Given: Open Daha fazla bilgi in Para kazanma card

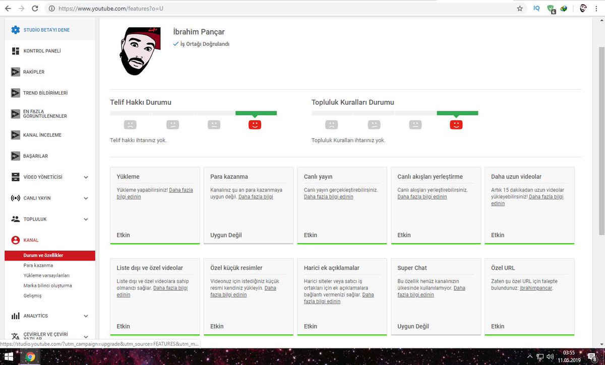Looking at the screenshot, I should 256,197.
